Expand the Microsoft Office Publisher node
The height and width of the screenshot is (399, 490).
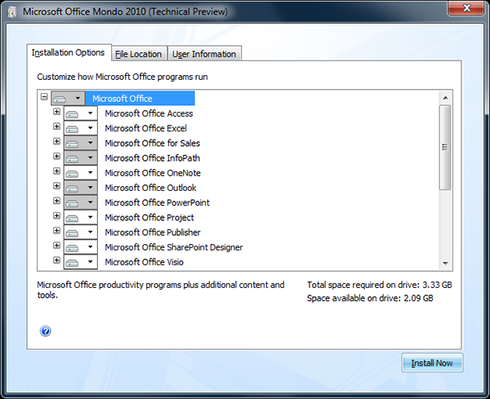click(x=56, y=231)
